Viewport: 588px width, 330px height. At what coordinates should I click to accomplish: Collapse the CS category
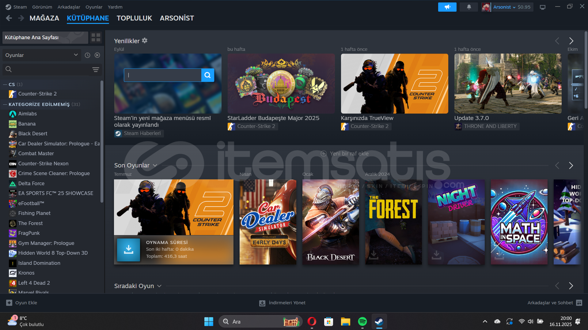point(5,84)
